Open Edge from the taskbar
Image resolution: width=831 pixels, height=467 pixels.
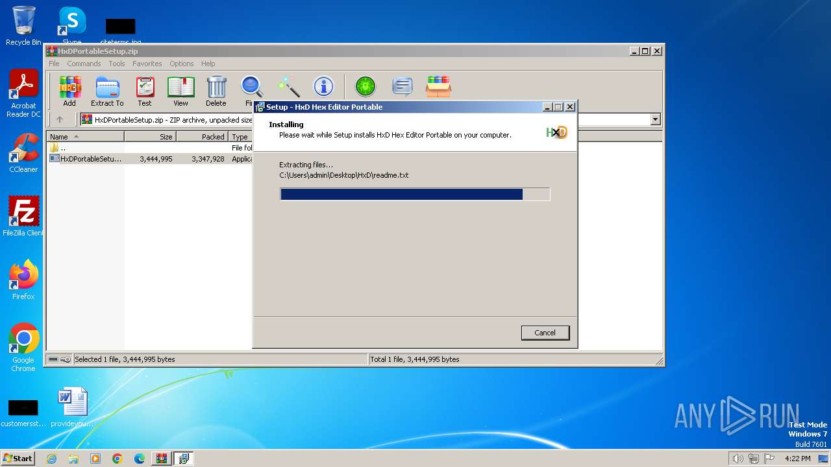coord(140,459)
